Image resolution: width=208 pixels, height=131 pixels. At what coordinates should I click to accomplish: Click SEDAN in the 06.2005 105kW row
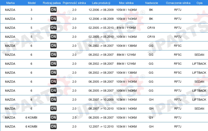(199, 82)
